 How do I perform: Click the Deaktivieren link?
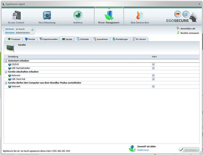pyautogui.click(x=143, y=150)
